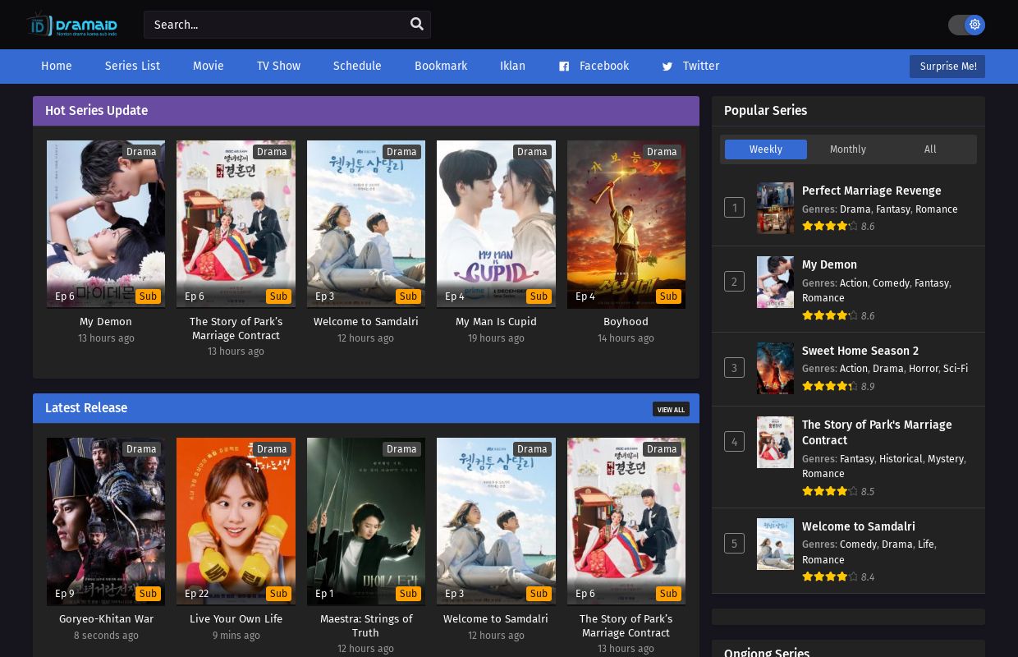Select the All tab in Popular Series
Screen dimensions: 1018x657
click(x=929, y=149)
